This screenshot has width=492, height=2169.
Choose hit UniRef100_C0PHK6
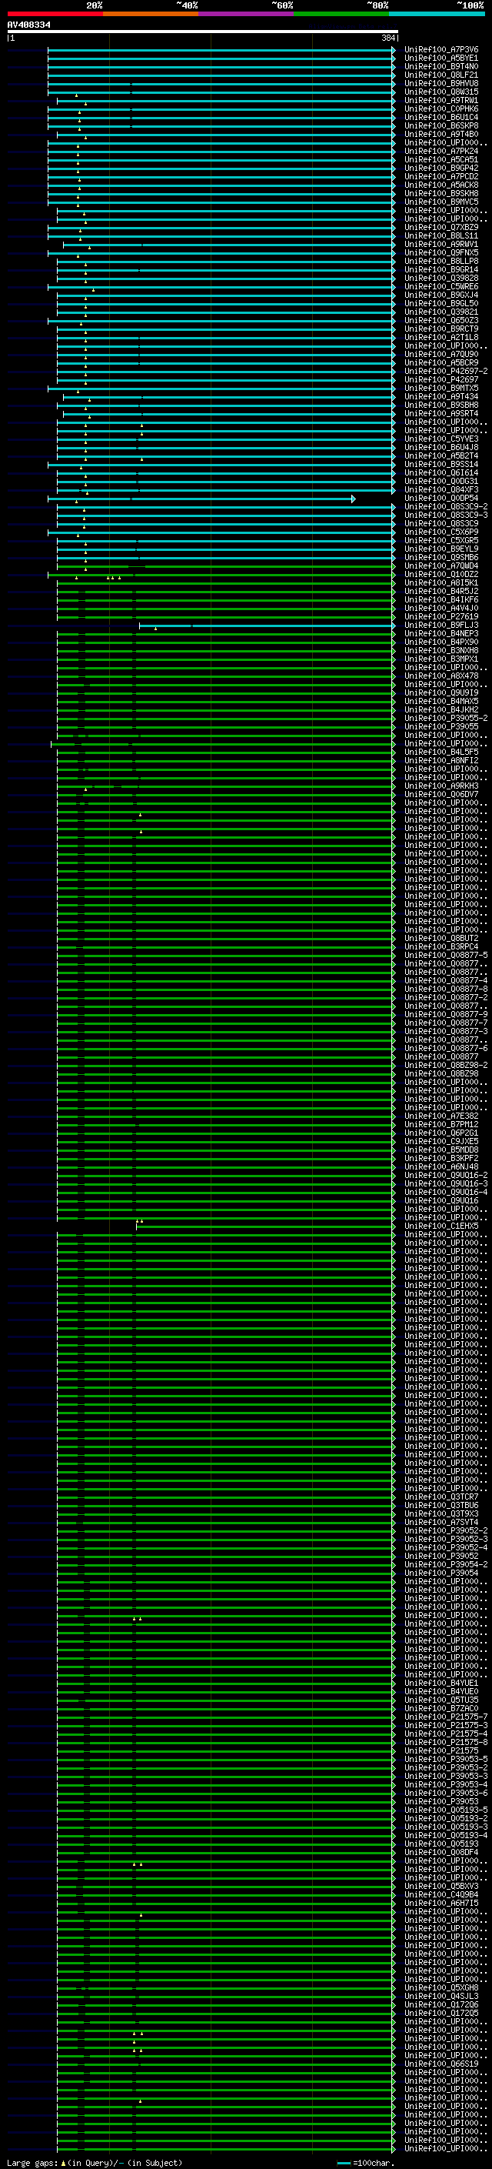pos(441,108)
